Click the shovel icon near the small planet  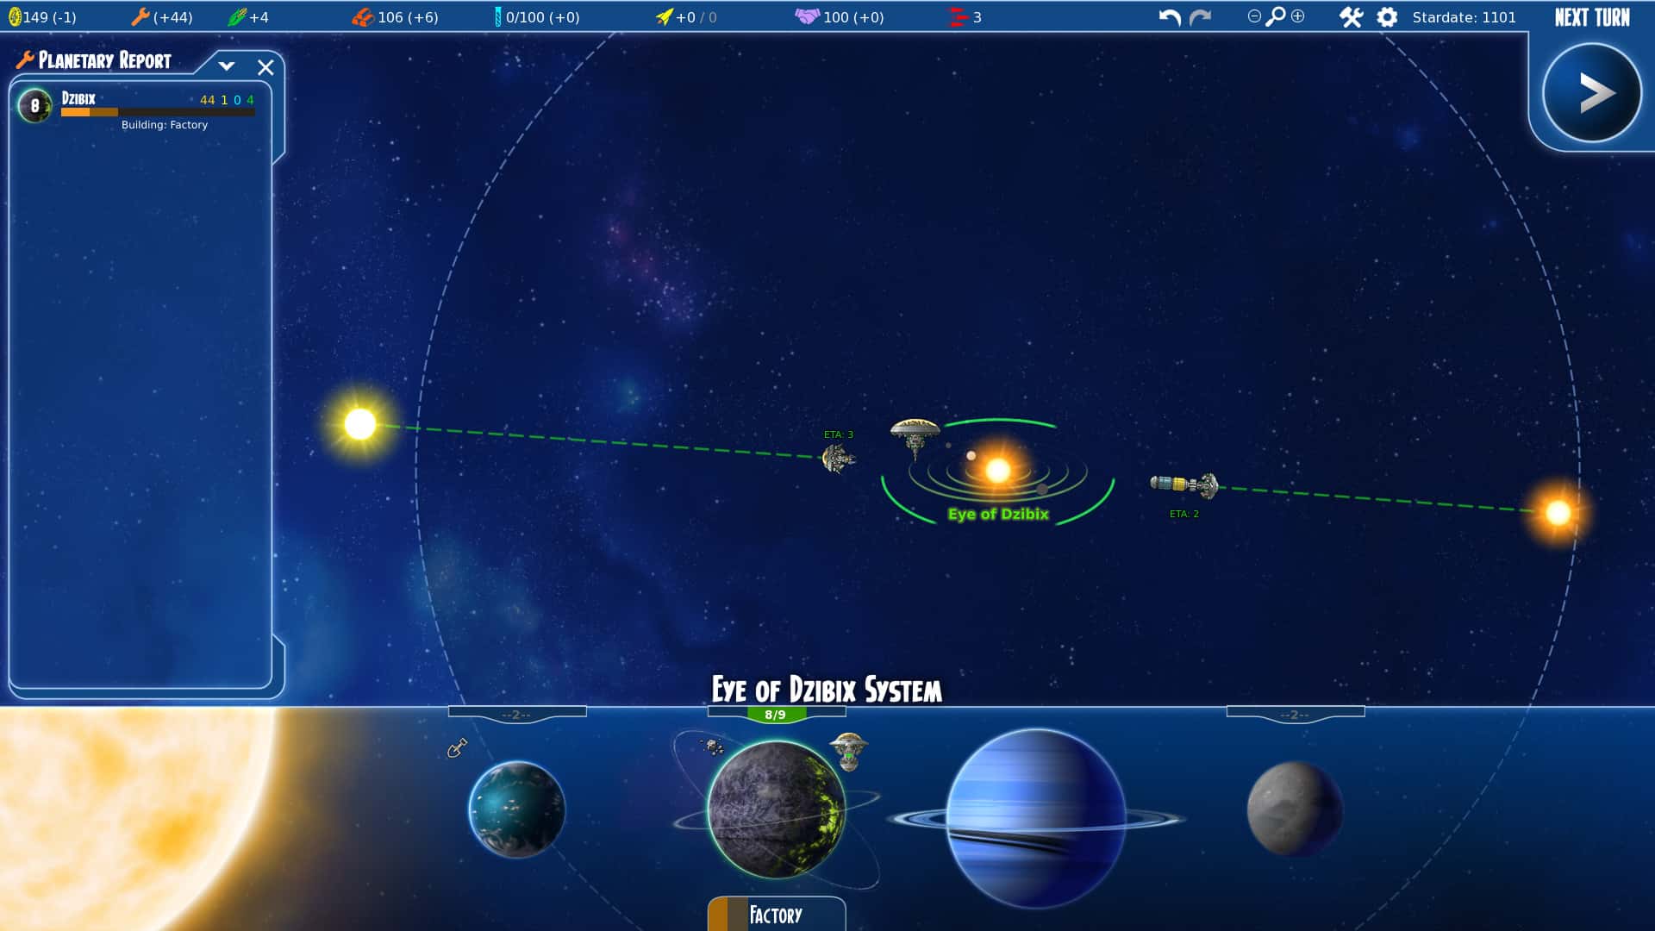[x=457, y=749]
